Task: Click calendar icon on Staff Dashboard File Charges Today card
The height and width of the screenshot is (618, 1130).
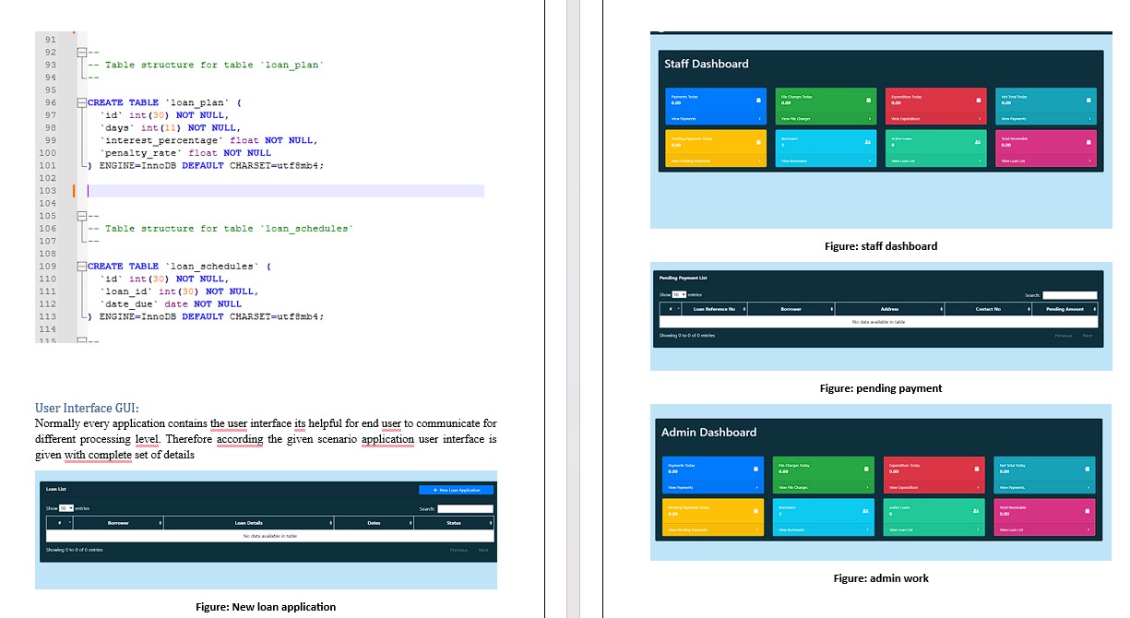Action: click(868, 100)
